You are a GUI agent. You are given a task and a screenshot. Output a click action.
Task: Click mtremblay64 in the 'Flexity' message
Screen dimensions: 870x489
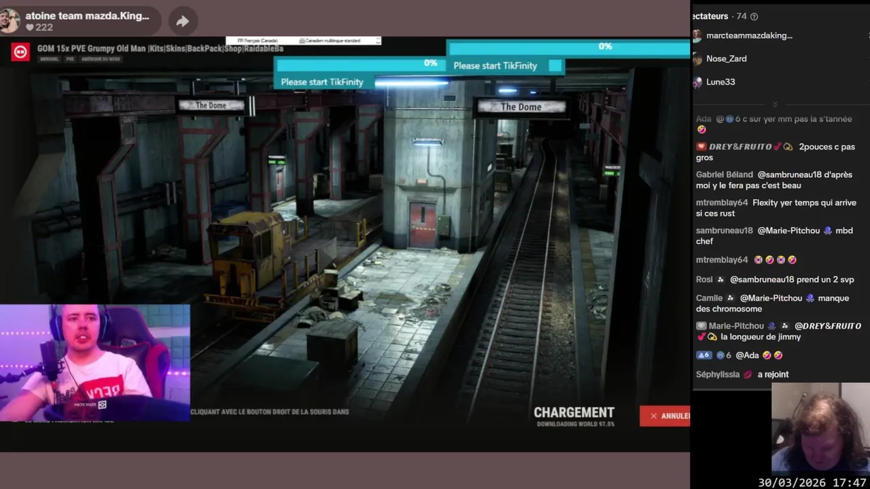[722, 202]
